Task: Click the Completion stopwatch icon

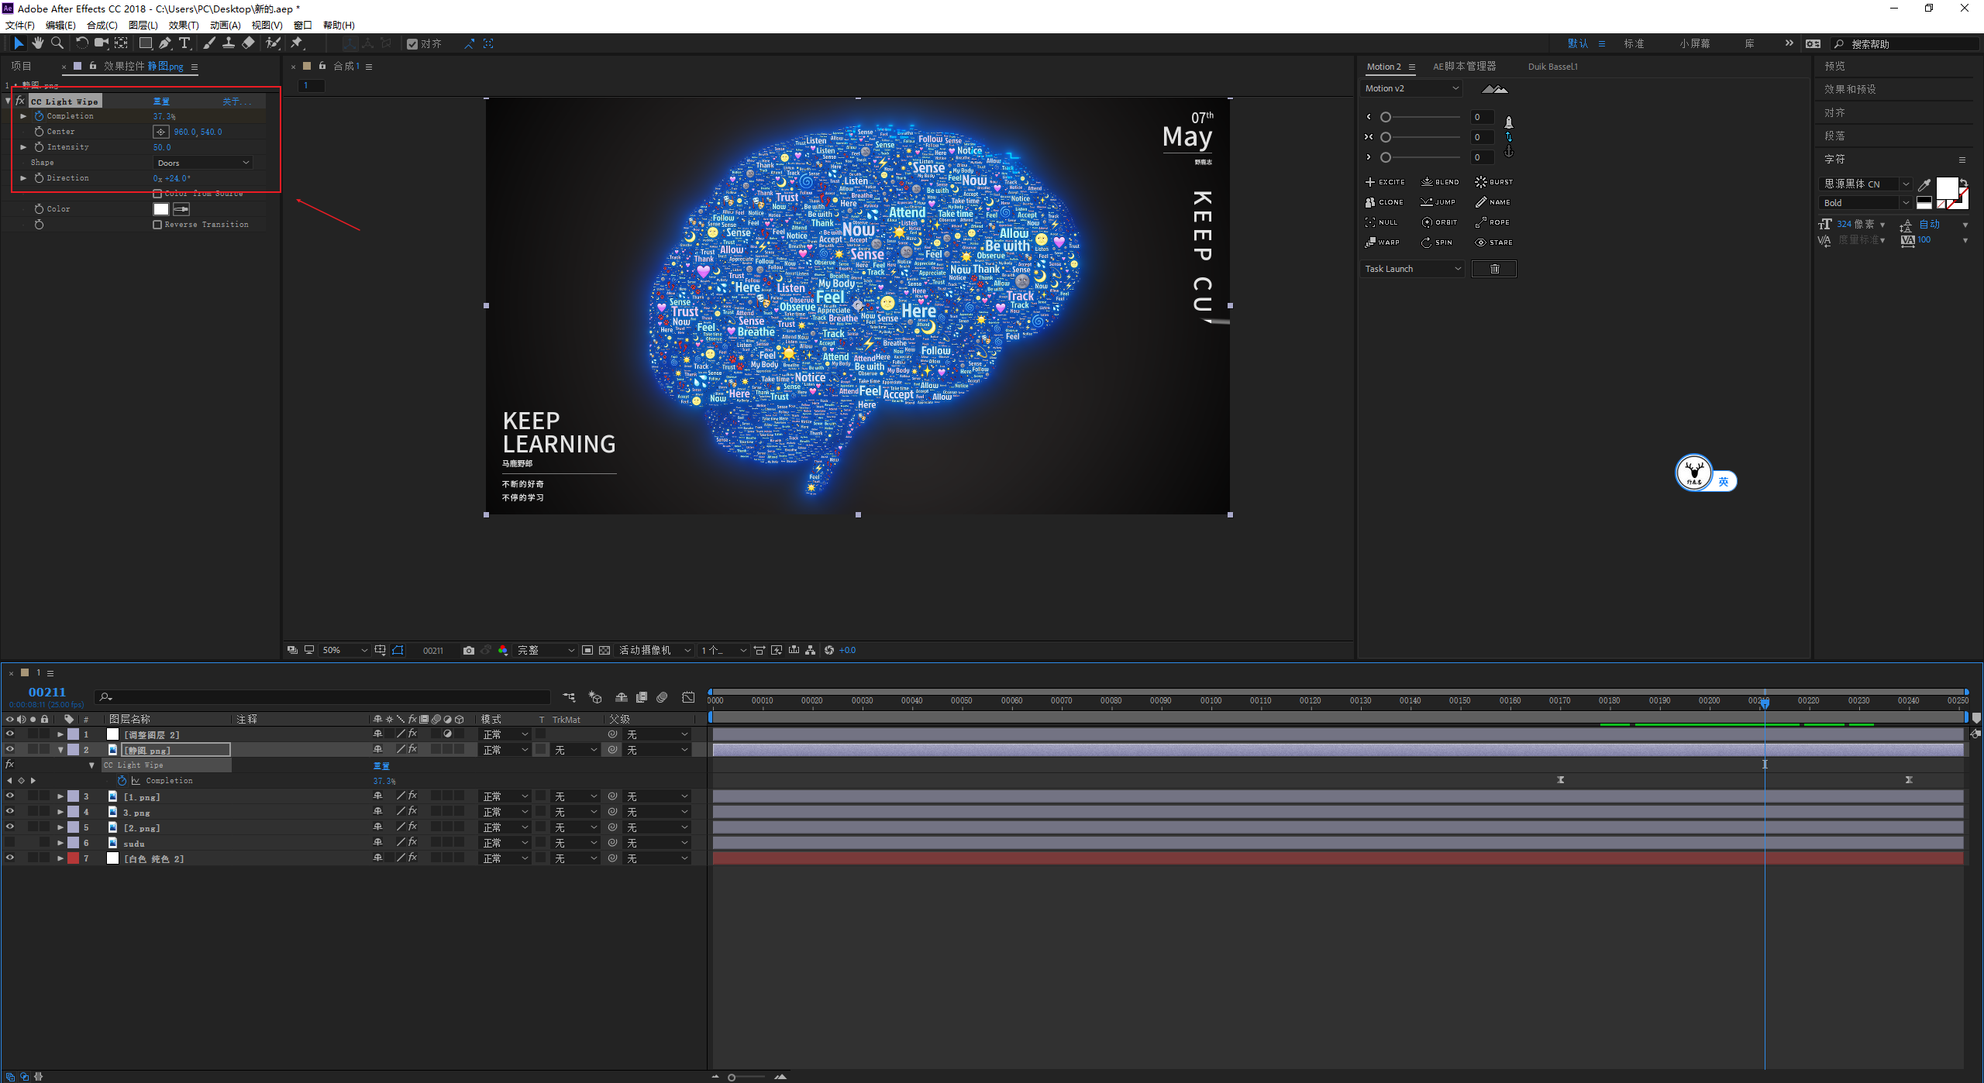Action: (39, 116)
